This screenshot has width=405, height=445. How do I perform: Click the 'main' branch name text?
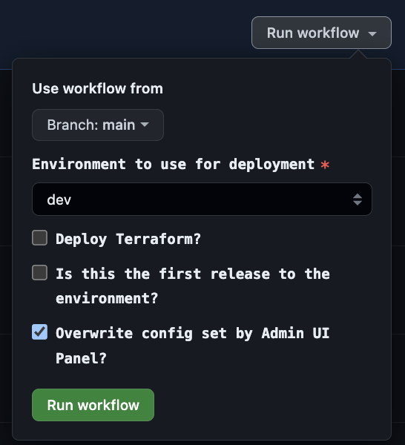(x=119, y=125)
